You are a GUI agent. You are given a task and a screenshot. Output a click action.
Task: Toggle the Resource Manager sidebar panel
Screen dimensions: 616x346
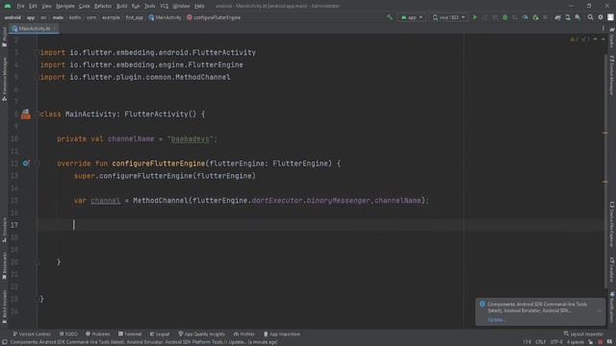tap(4, 79)
